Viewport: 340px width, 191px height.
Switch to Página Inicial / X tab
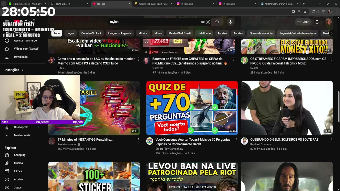(x=70, y=4)
